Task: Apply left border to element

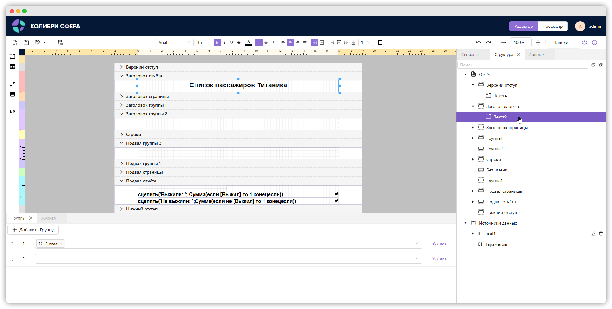Action: pos(332,42)
